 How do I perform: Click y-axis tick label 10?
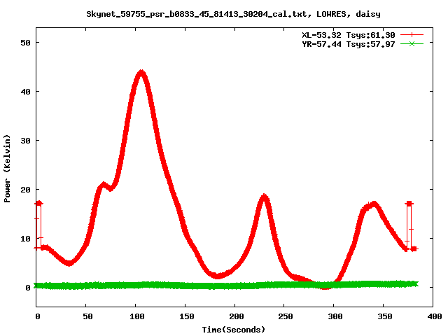click(25, 239)
